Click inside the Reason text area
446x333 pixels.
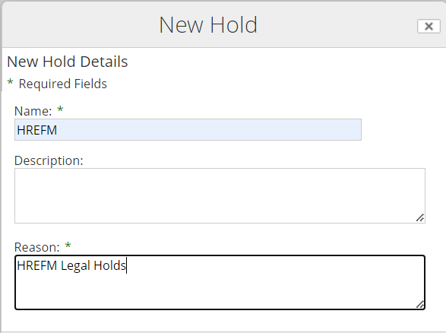point(220,282)
